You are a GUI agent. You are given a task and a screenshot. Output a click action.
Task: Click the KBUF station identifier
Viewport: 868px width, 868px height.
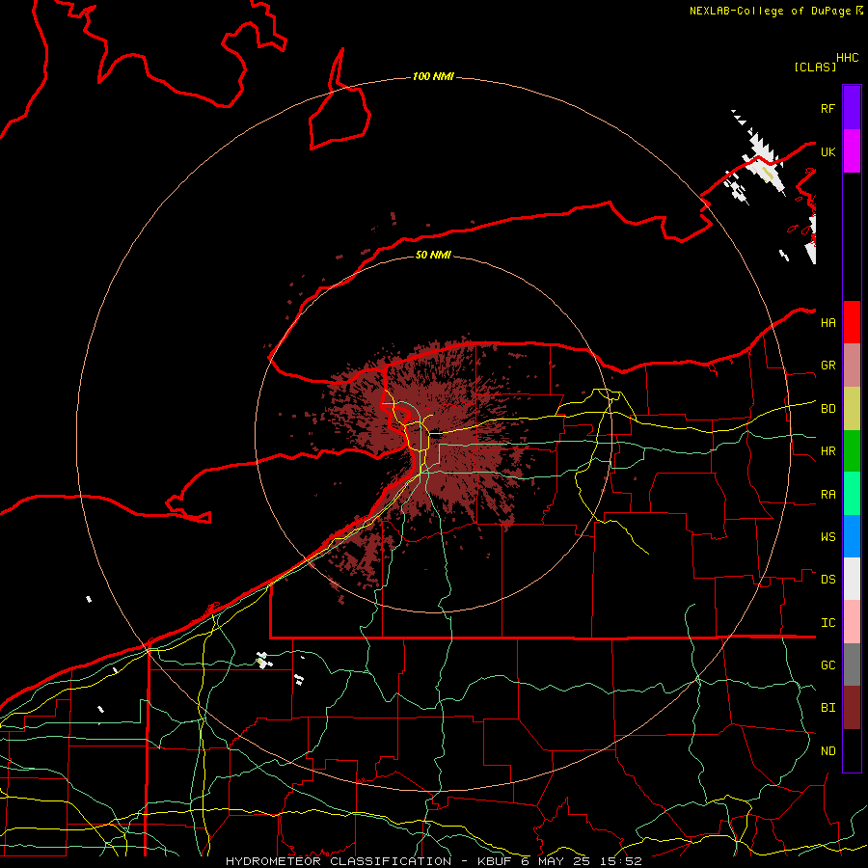tap(495, 861)
